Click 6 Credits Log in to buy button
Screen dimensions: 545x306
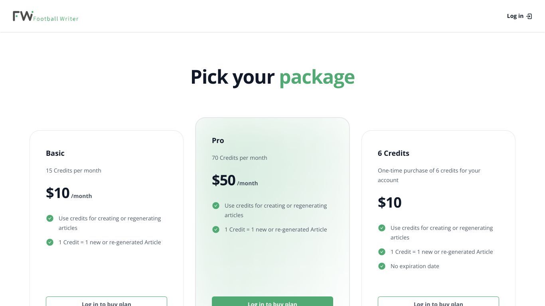(x=438, y=301)
